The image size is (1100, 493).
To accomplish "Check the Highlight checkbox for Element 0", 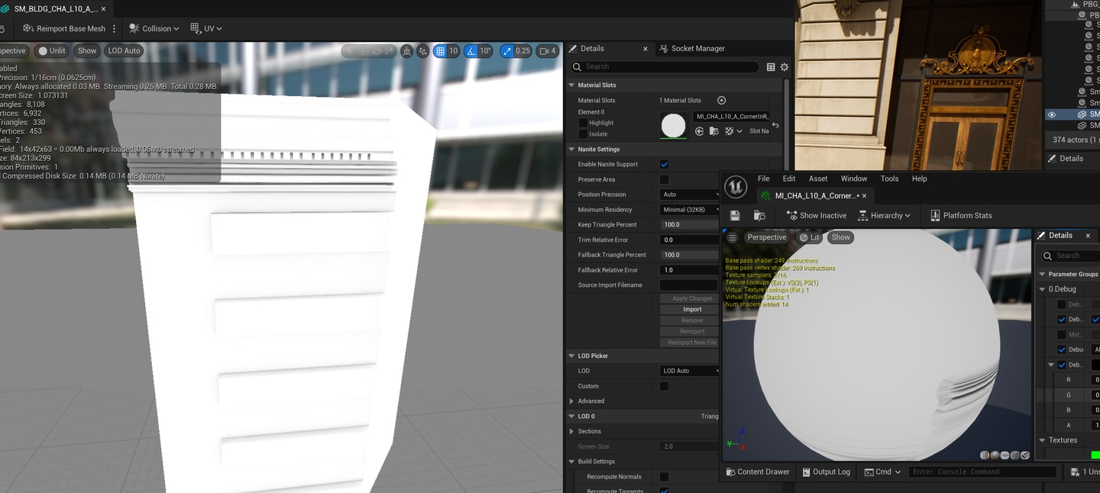I will 583,123.
